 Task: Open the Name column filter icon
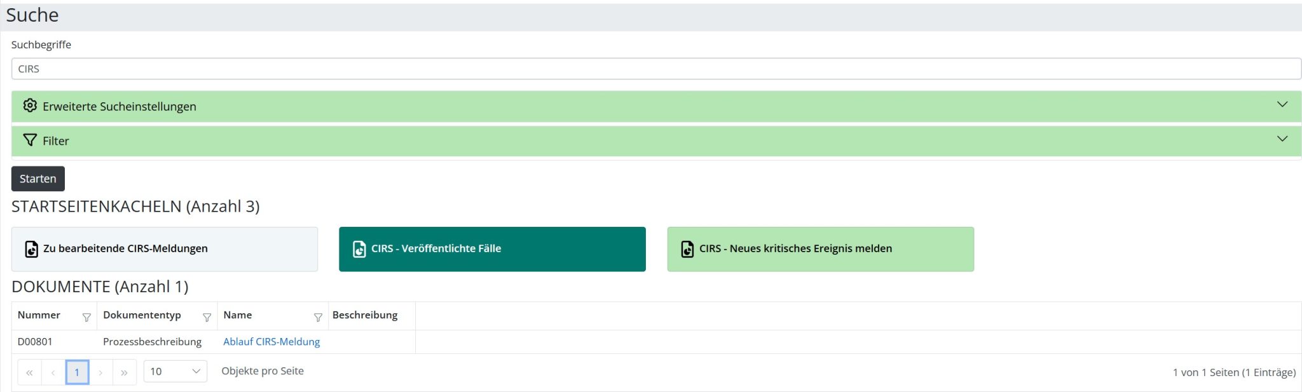318,318
